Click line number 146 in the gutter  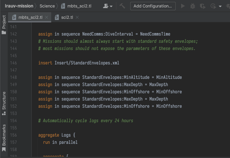pos(13,63)
